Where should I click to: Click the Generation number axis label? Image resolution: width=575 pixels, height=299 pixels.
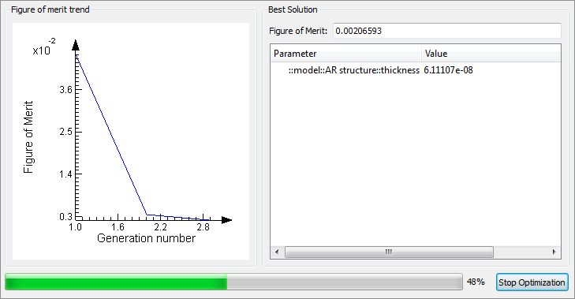tap(146, 238)
